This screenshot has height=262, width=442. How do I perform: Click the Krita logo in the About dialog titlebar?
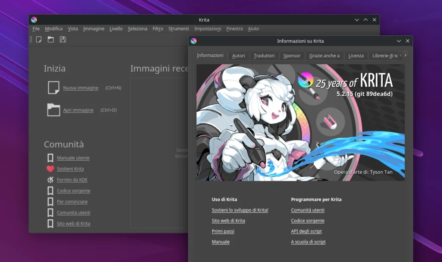[x=194, y=41]
